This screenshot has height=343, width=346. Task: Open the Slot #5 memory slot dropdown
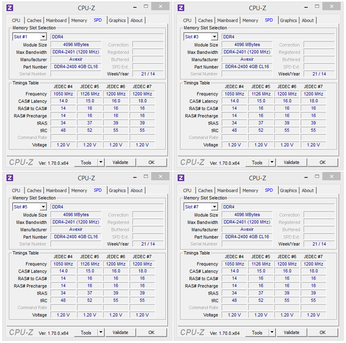click(43, 207)
